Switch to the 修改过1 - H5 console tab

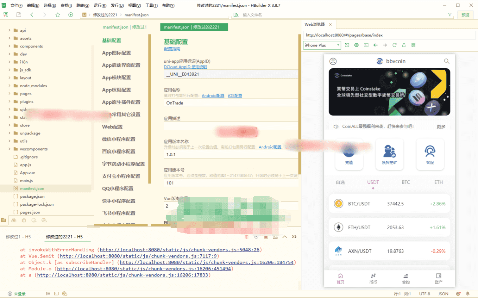(x=18, y=237)
